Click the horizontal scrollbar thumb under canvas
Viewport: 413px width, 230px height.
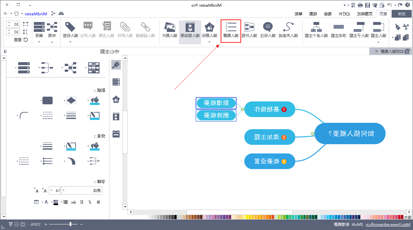(x=240, y=212)
